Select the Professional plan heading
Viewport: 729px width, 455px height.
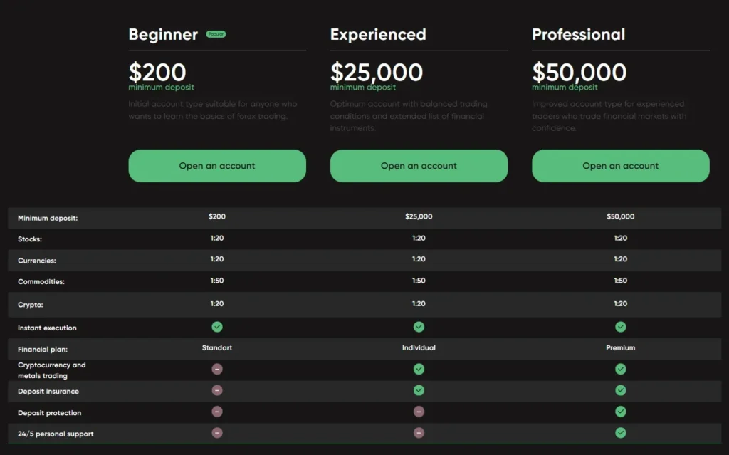pos(578,34)
